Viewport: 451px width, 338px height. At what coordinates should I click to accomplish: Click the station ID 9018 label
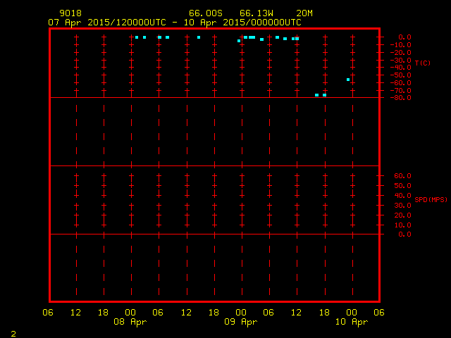pos(70,13)
